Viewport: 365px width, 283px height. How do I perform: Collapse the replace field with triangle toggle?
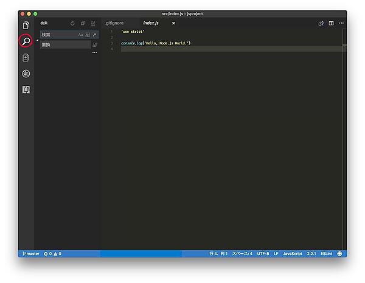[x=38, y=40]
